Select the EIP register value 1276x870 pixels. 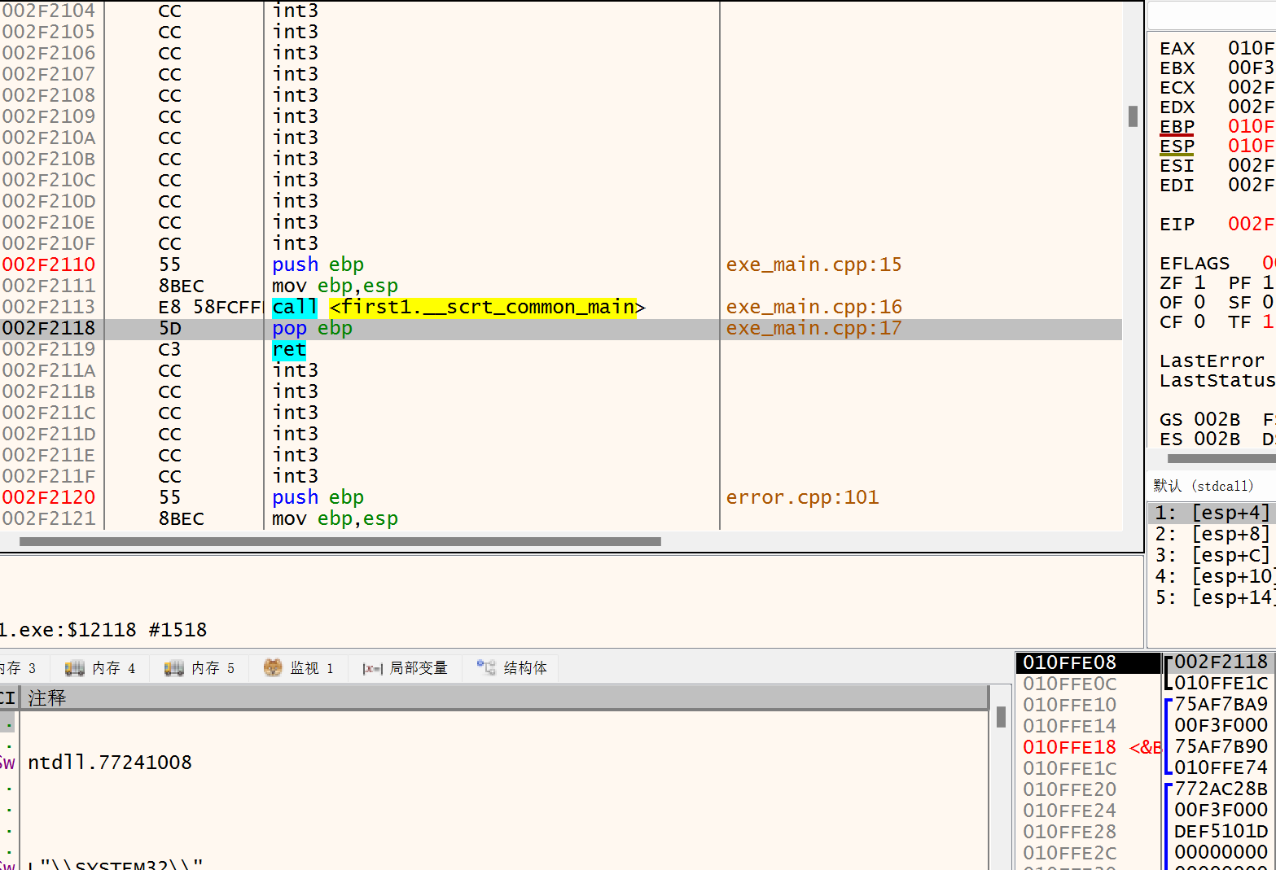pos(1251,225)
